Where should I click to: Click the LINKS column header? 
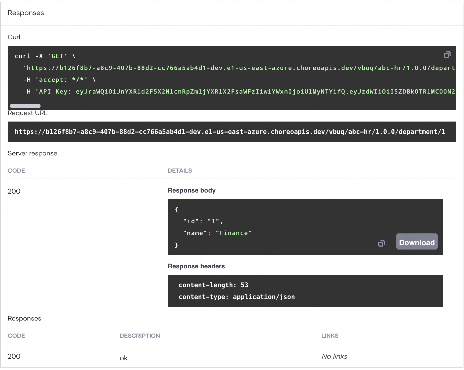330,336
